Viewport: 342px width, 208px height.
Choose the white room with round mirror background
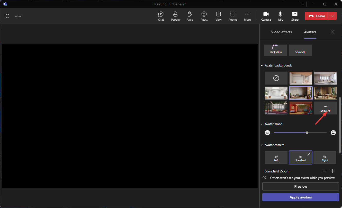pos(276,93)
